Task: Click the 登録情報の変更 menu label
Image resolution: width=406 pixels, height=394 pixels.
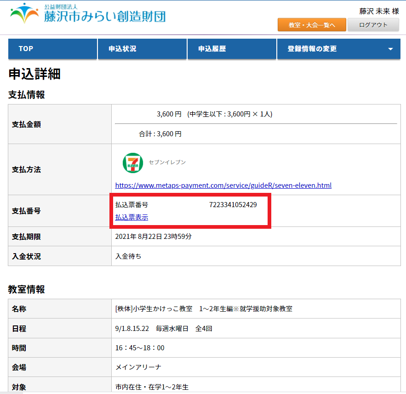Action: [x=312, y=49]
